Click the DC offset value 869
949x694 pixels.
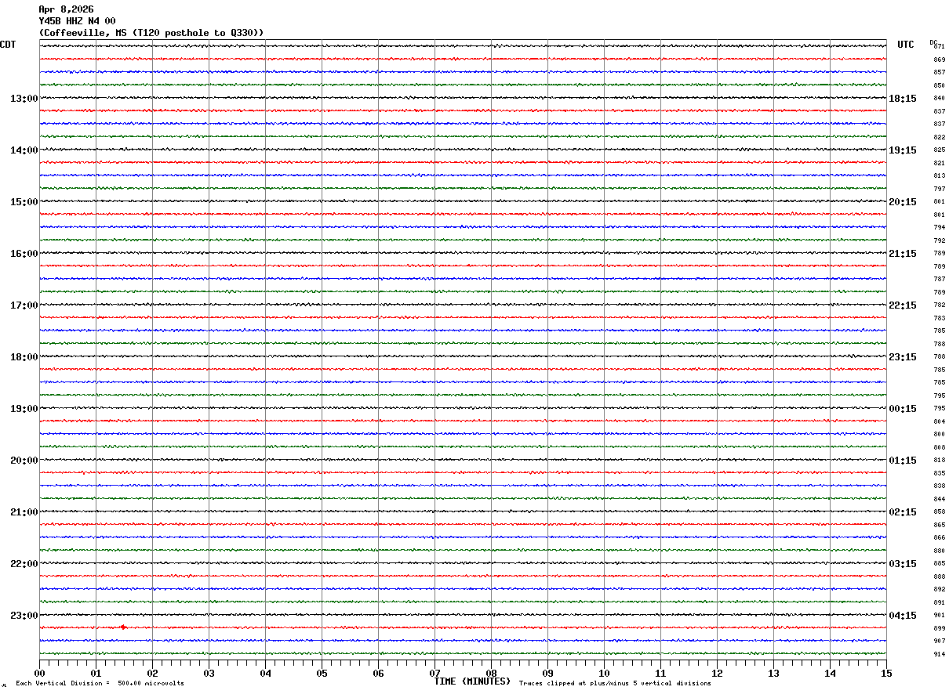(940, 60)
